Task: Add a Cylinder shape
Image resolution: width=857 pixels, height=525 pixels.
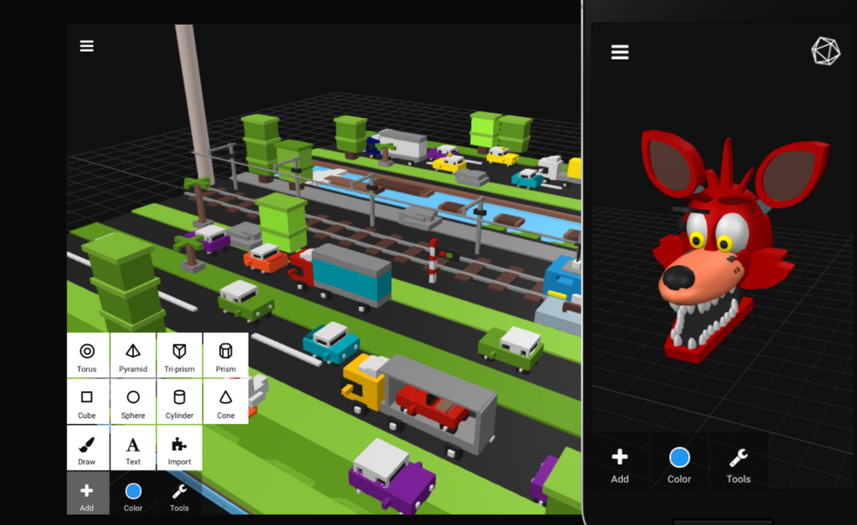Action: pyautogui.click(x=179, y=402)
